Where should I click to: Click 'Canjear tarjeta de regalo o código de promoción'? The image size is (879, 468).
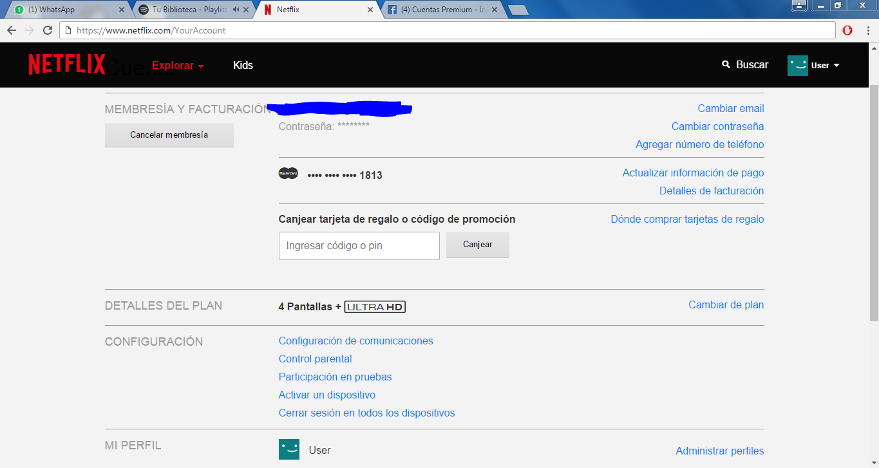point(397,220)
